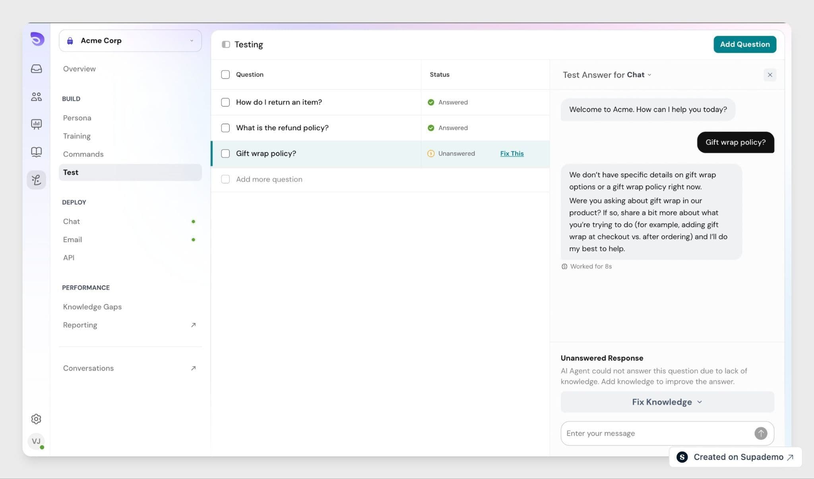This screenshot has width=814, height=479.
Task: Open the people contacts icon
Action: [x=37, y=97]
